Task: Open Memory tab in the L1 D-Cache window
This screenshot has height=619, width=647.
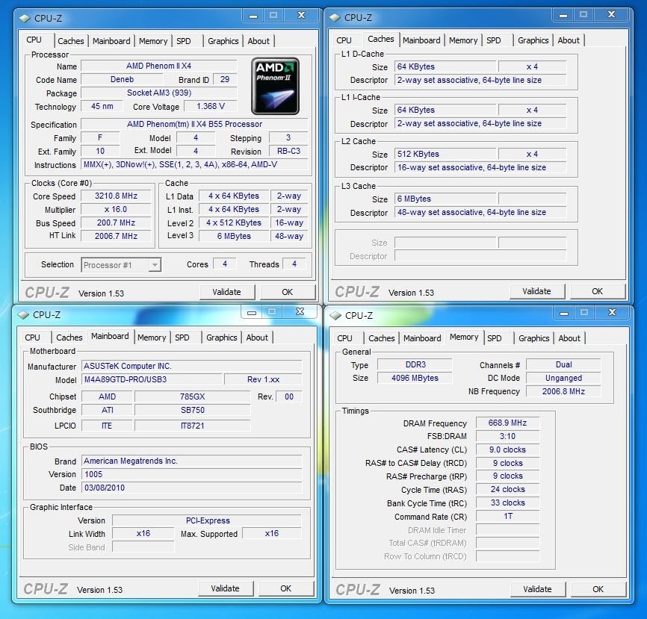Action: tap(463, 40)
